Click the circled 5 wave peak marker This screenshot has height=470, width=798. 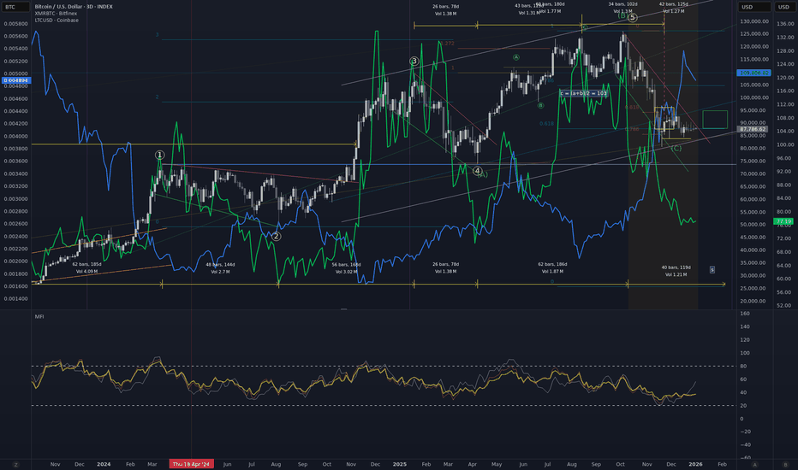[632, 17]
